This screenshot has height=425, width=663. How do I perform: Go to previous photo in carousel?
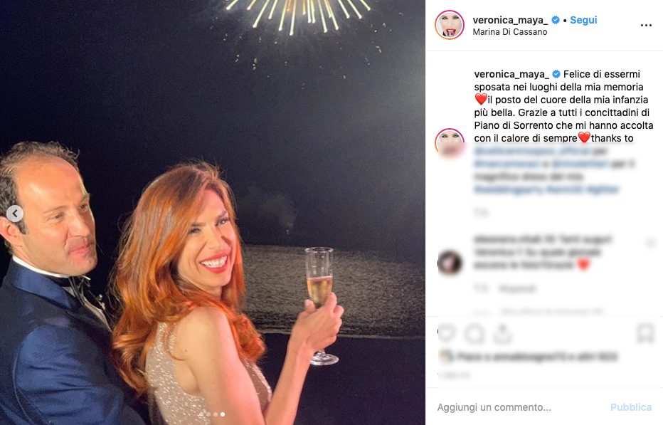(15, 214)
